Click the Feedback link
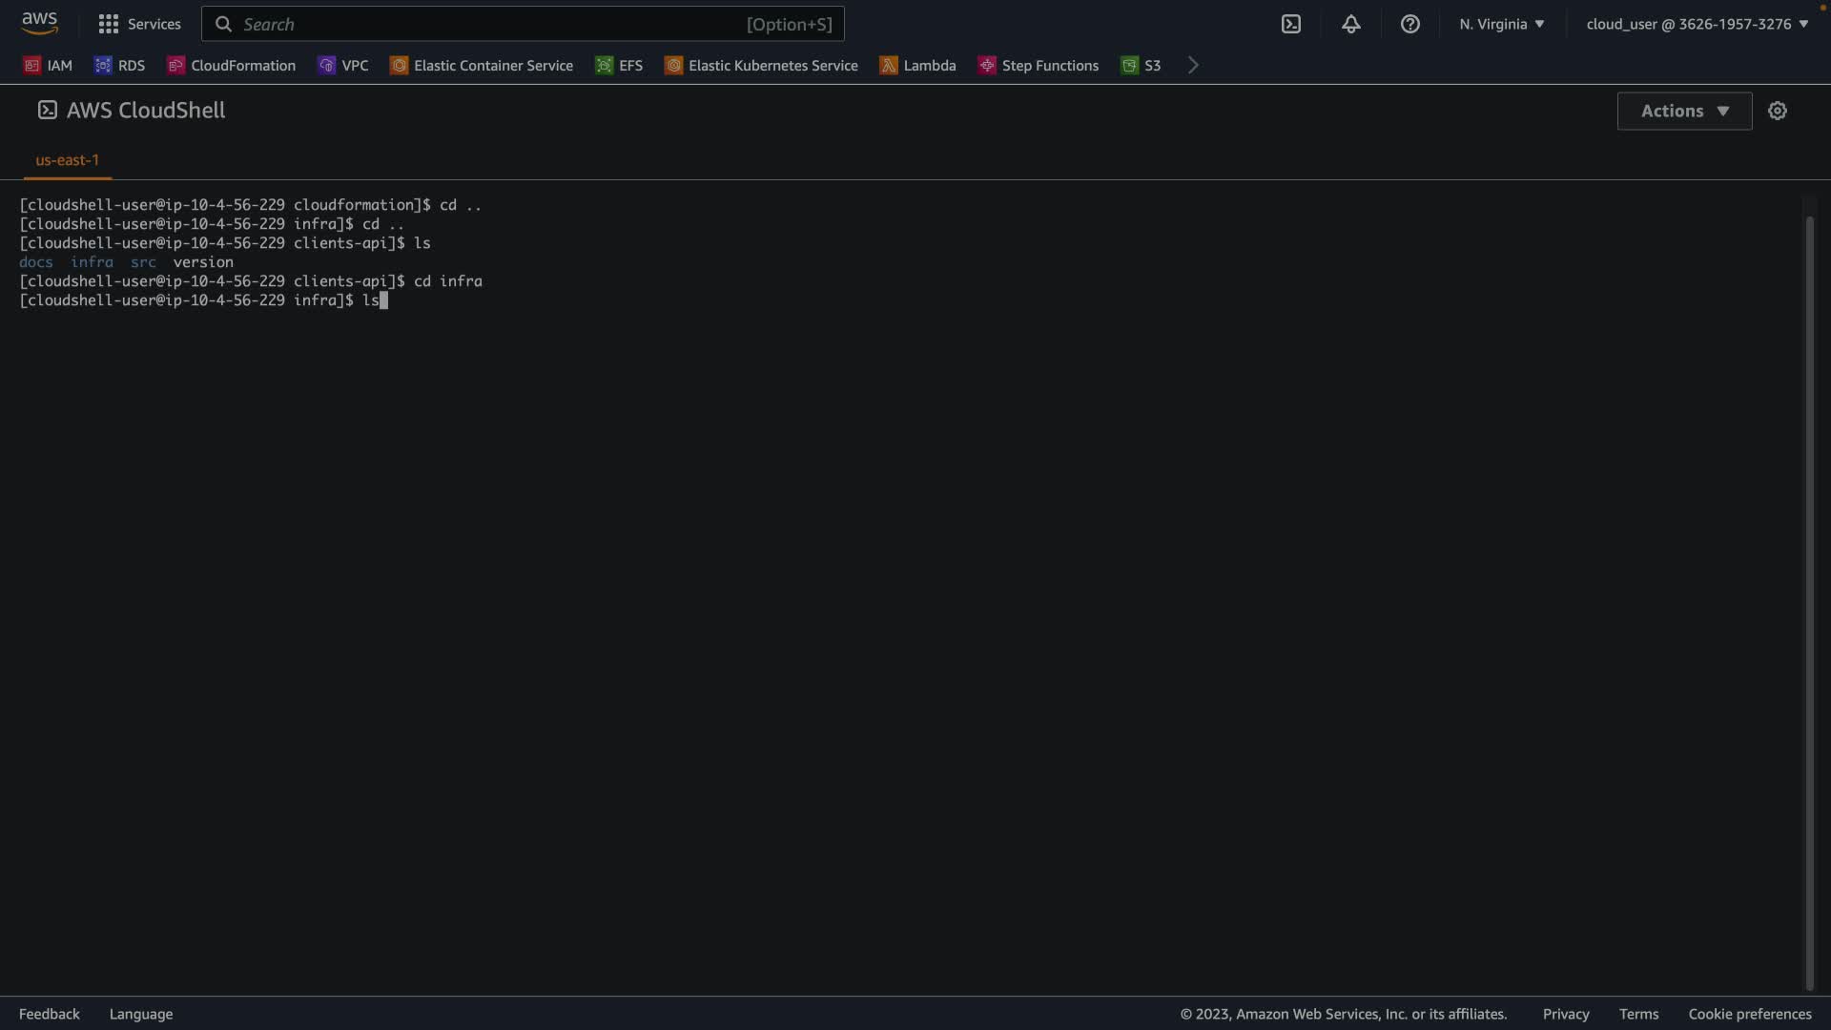The image size is (1831, 1030). [50, 1014]
